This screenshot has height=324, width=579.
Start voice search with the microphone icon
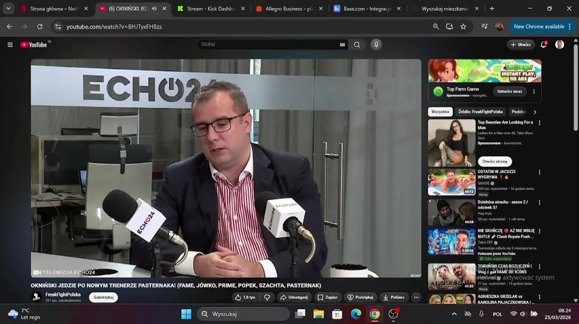pyautogui.click(x=376, y=45)
